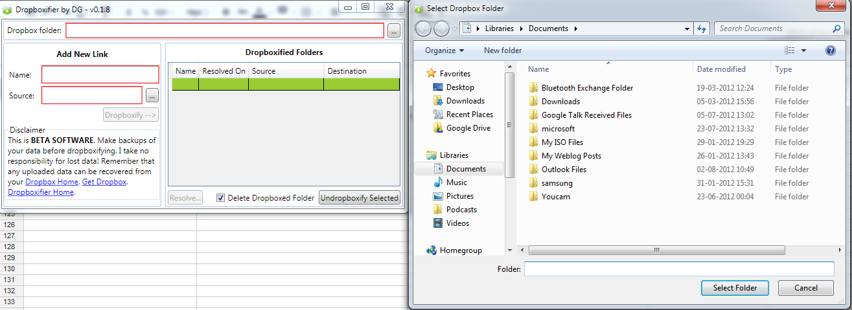Click the Select Folder button

click(733, 288)
